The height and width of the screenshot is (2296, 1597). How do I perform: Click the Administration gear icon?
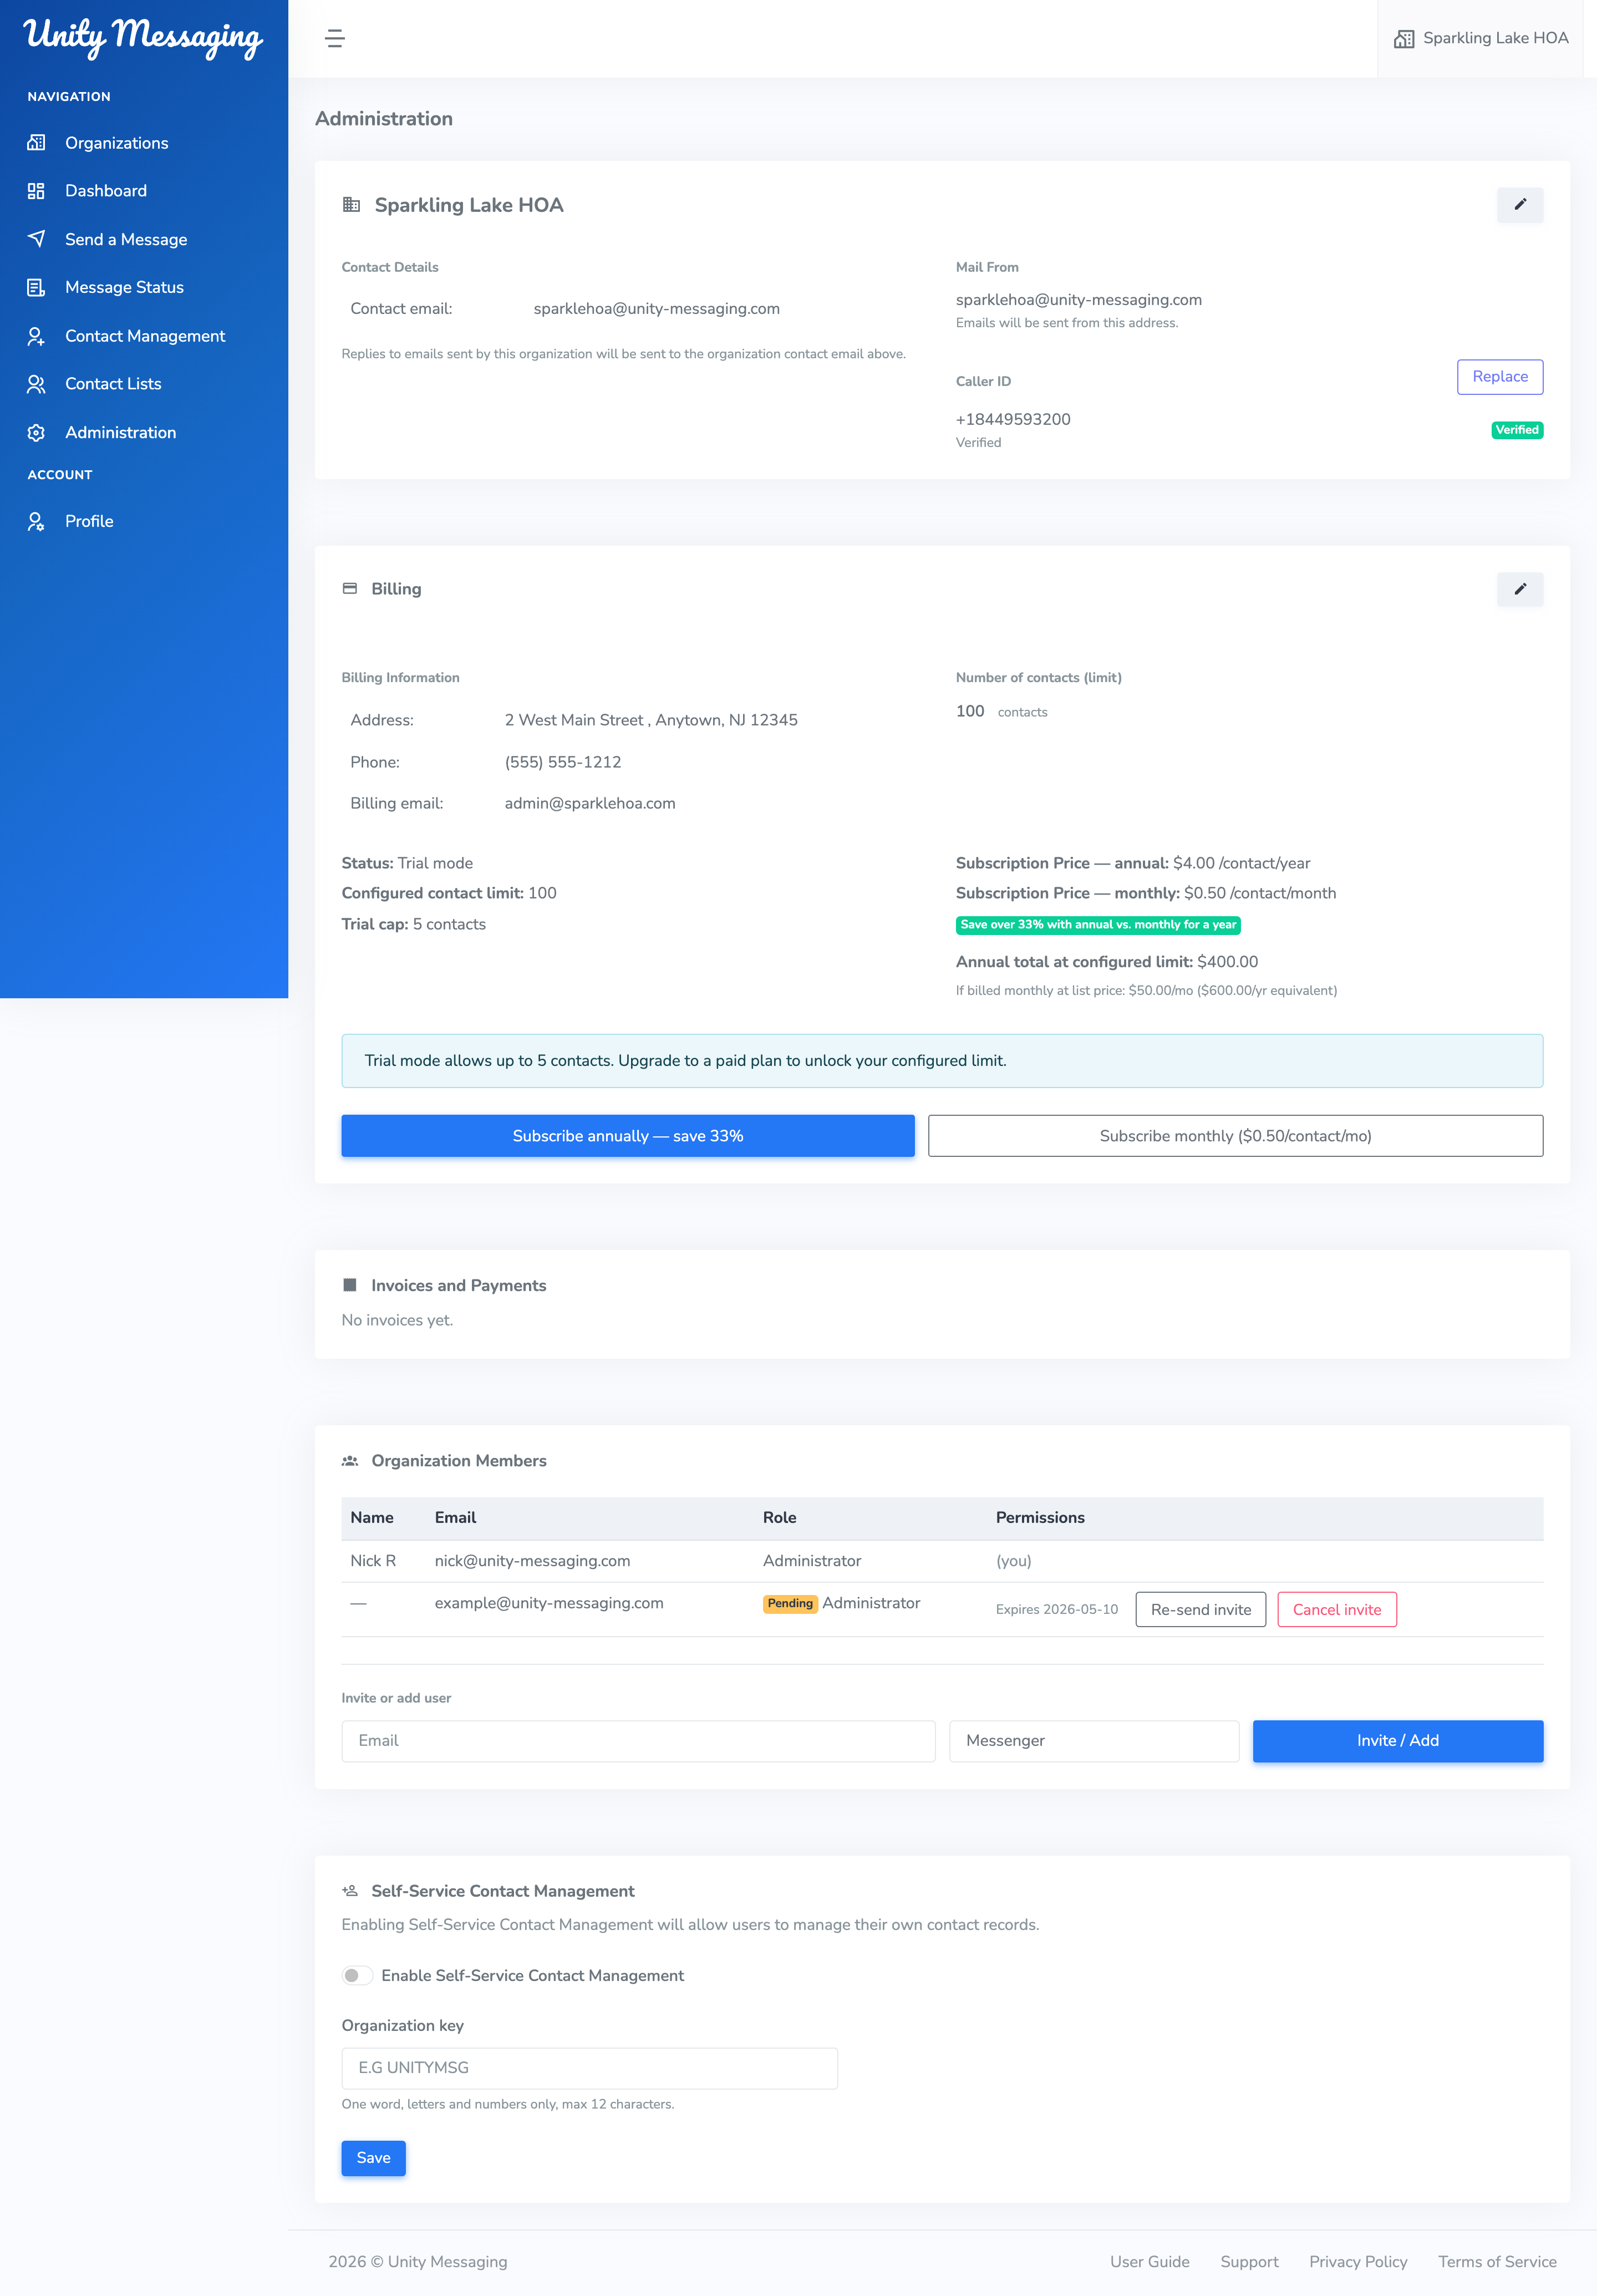click(36, 433)
